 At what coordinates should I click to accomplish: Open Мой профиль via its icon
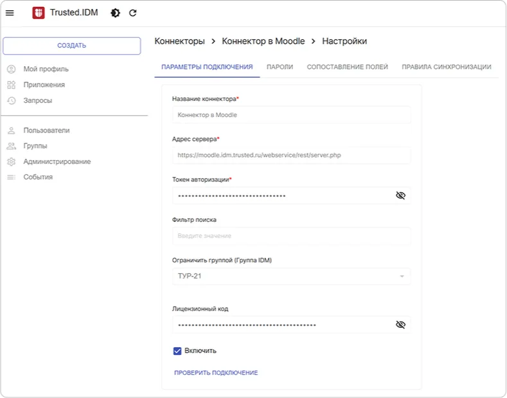pos(12,69)
